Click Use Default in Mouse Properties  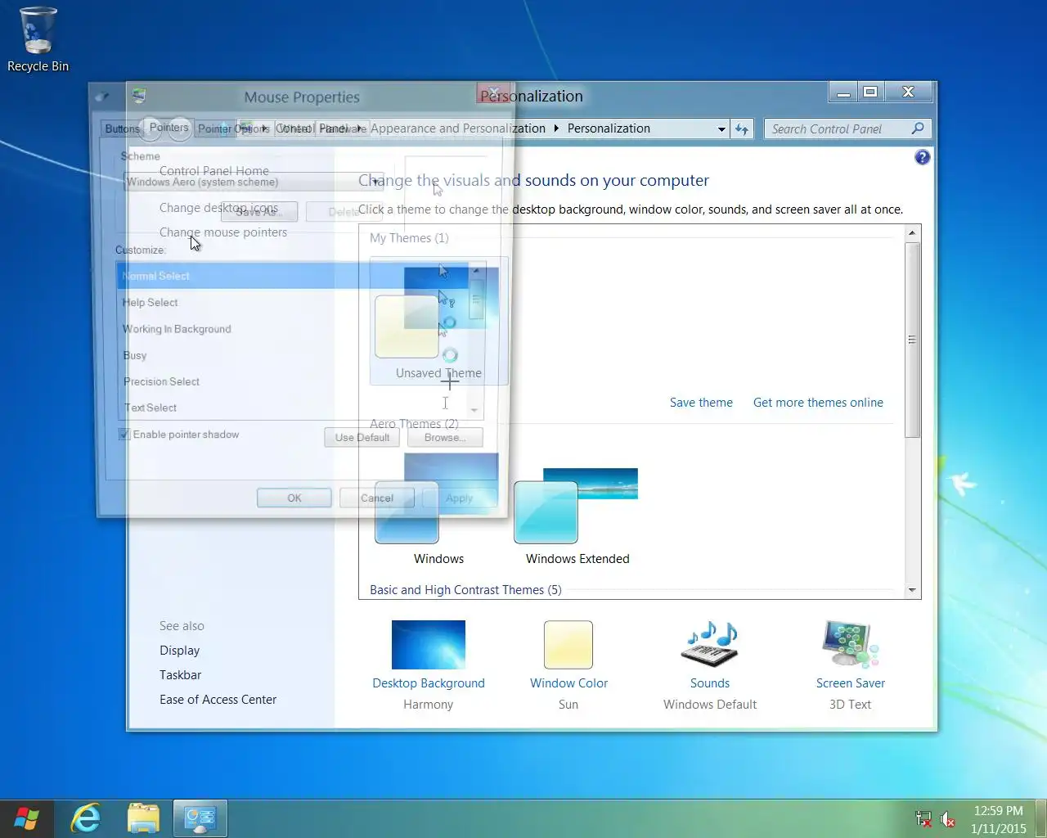[x=362, y=438]
